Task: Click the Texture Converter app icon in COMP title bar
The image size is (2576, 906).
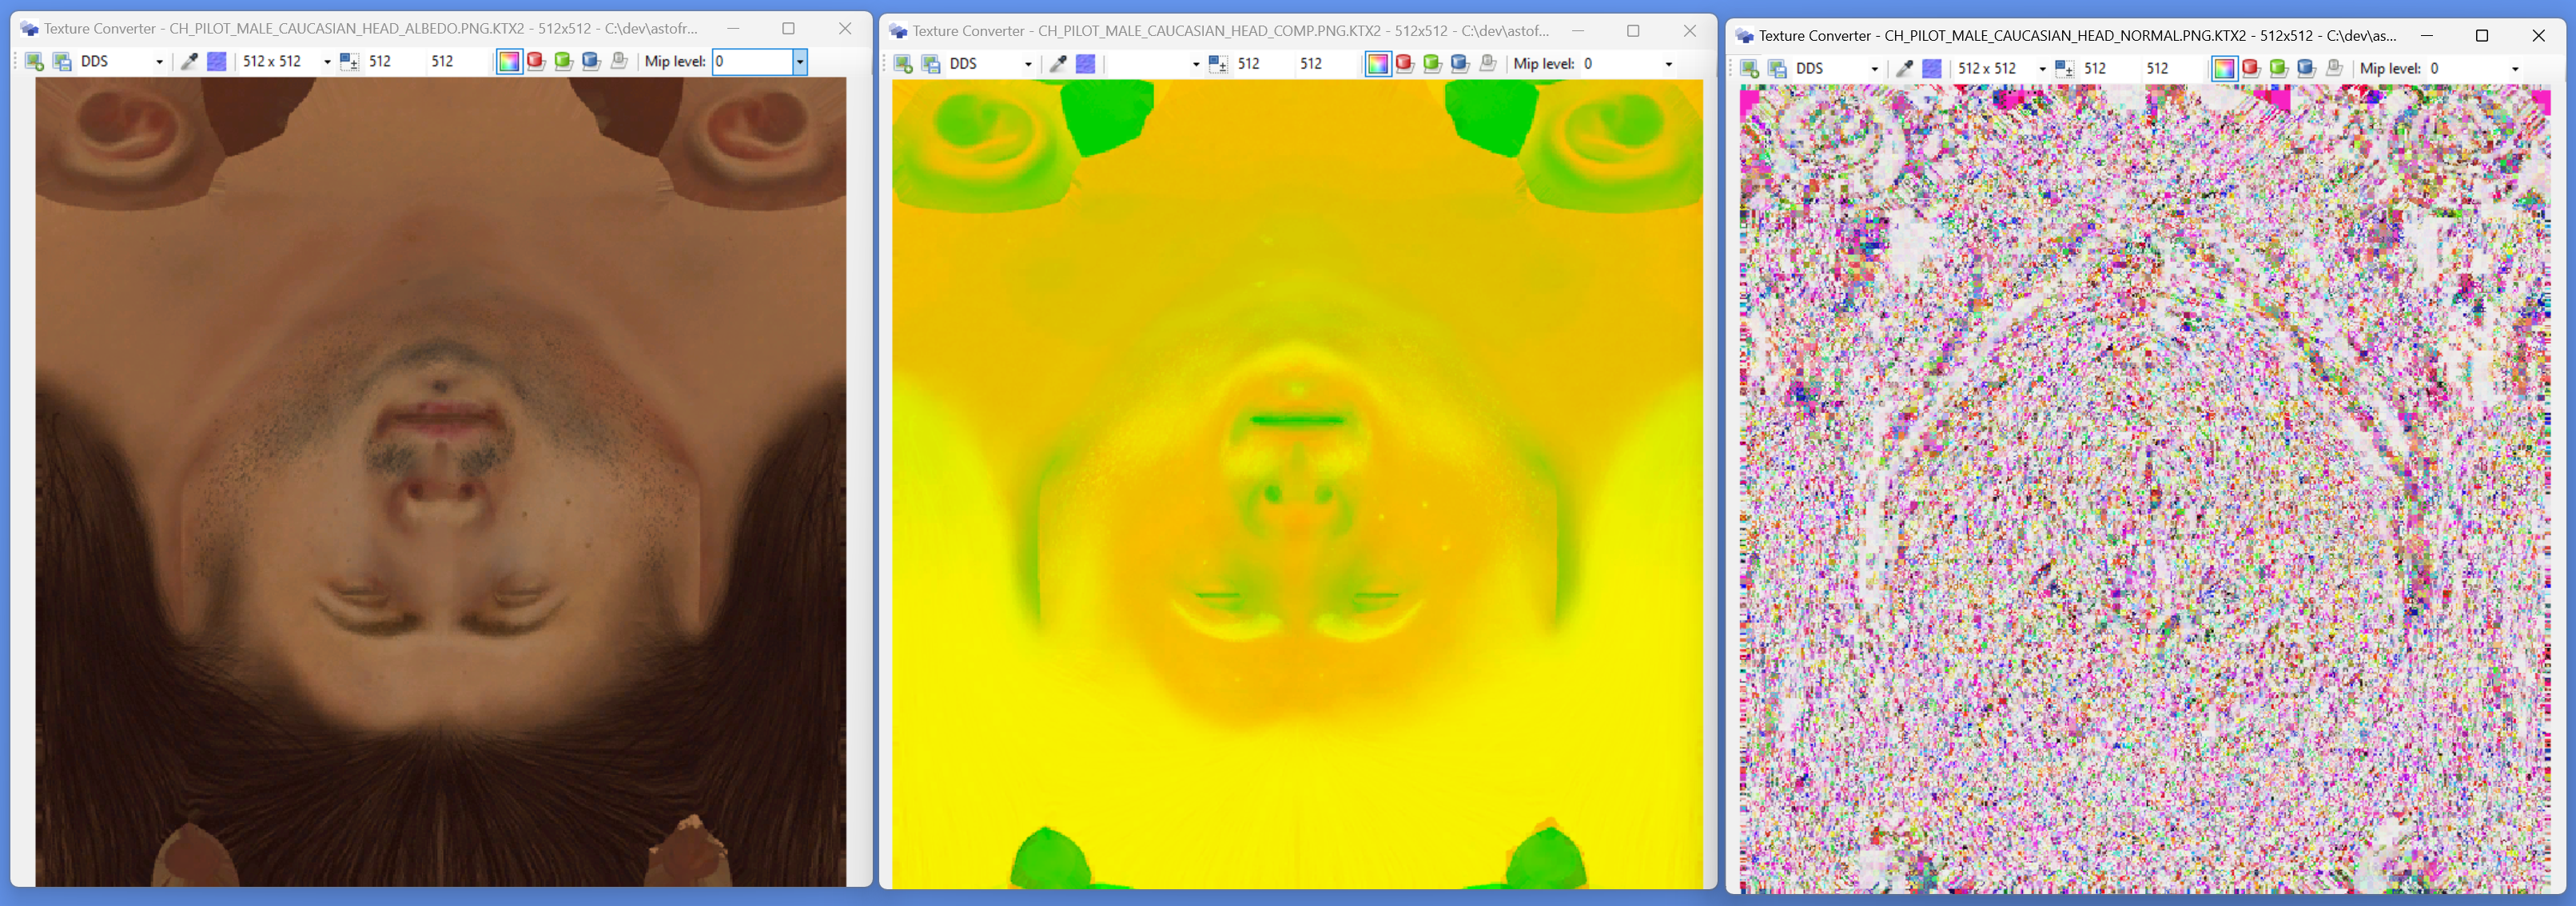Action: [x=898, y=31]
